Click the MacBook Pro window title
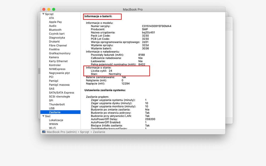The width and height of the screenshot is (266, 166). click(x=133, y=10)
